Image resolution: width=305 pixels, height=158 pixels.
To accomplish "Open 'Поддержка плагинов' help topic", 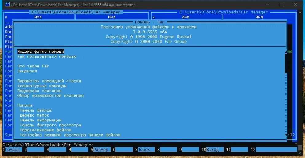I will coord(39,91).
